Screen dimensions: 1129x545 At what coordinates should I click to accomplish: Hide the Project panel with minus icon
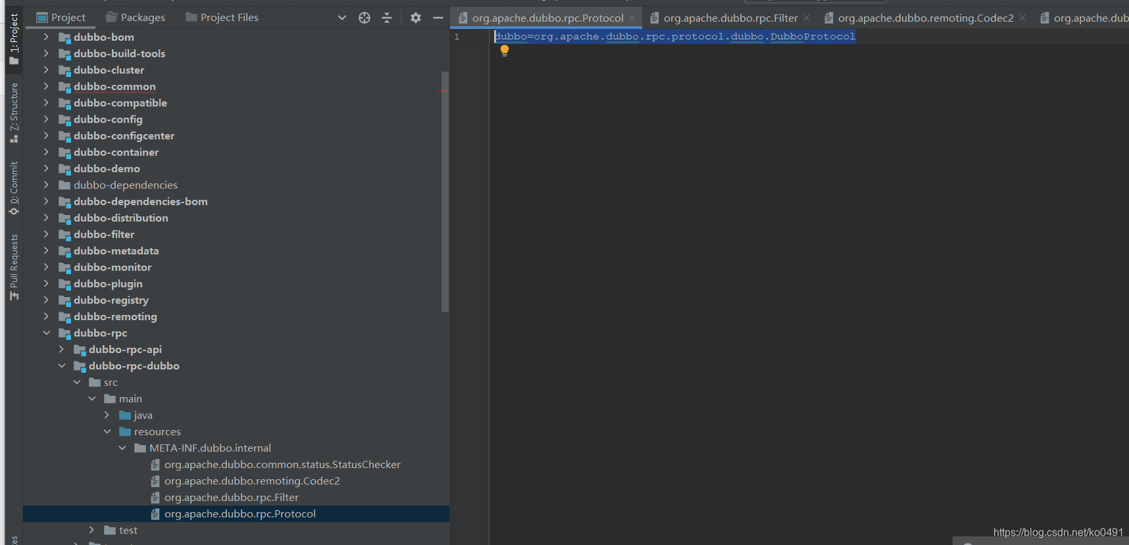coord(438,18)
